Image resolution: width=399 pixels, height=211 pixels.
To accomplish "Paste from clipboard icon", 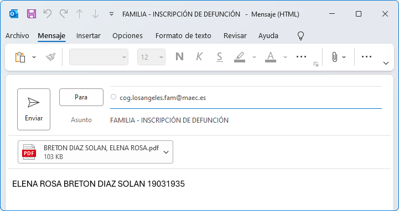I will coord(20,57).
